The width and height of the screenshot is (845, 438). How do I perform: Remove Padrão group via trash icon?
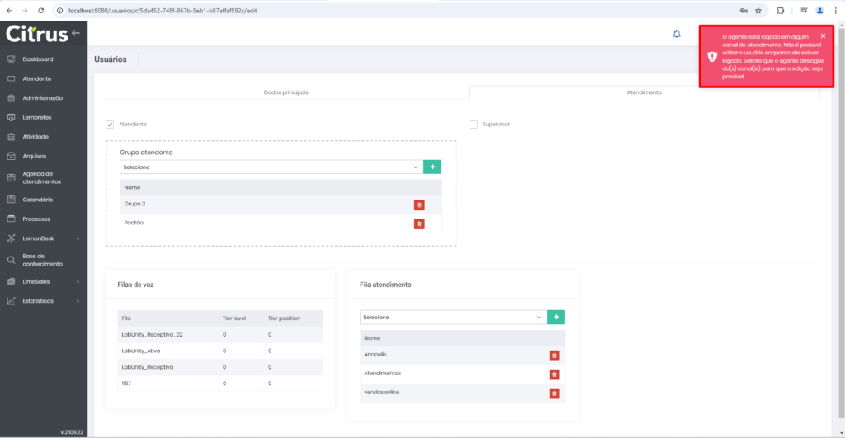[419, 224]
